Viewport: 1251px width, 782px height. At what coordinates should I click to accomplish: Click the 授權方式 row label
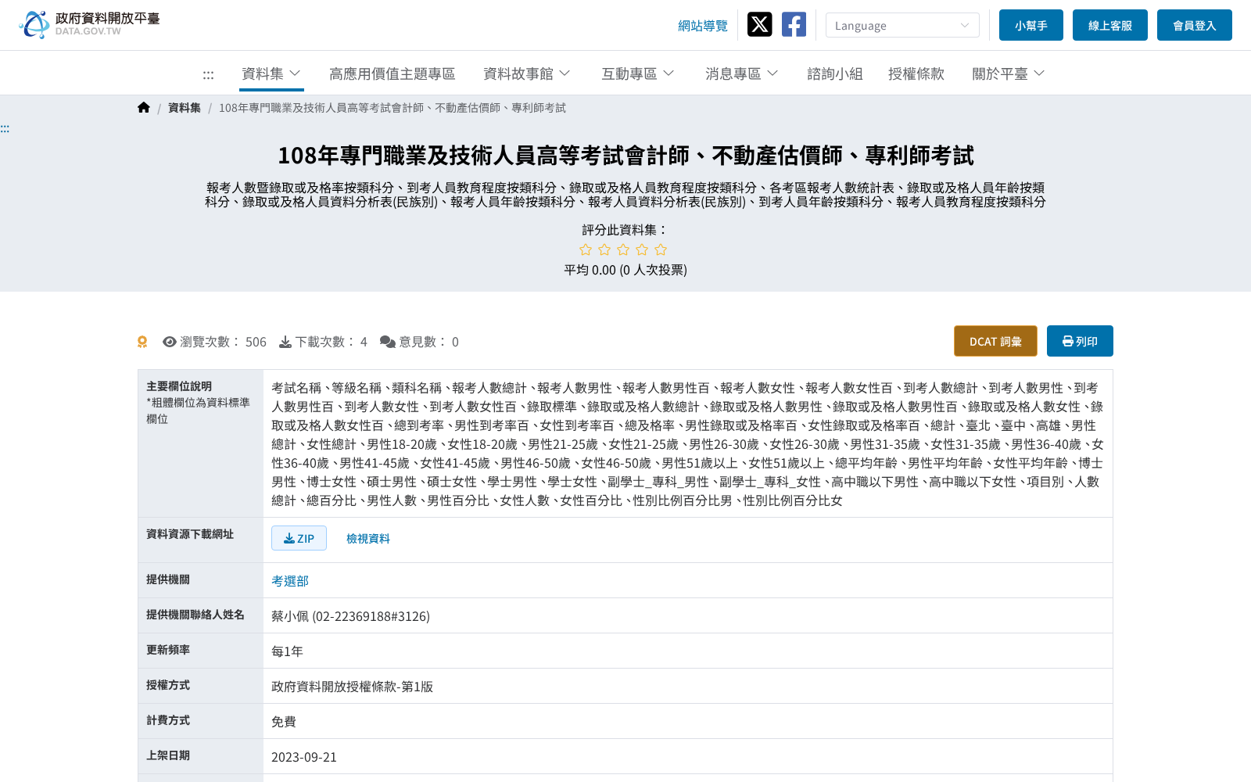[x=168, y=685]
